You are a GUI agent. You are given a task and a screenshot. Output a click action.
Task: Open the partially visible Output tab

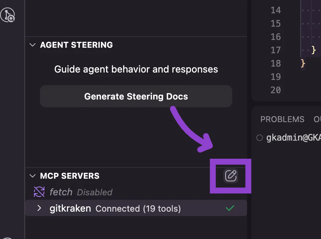317,119
